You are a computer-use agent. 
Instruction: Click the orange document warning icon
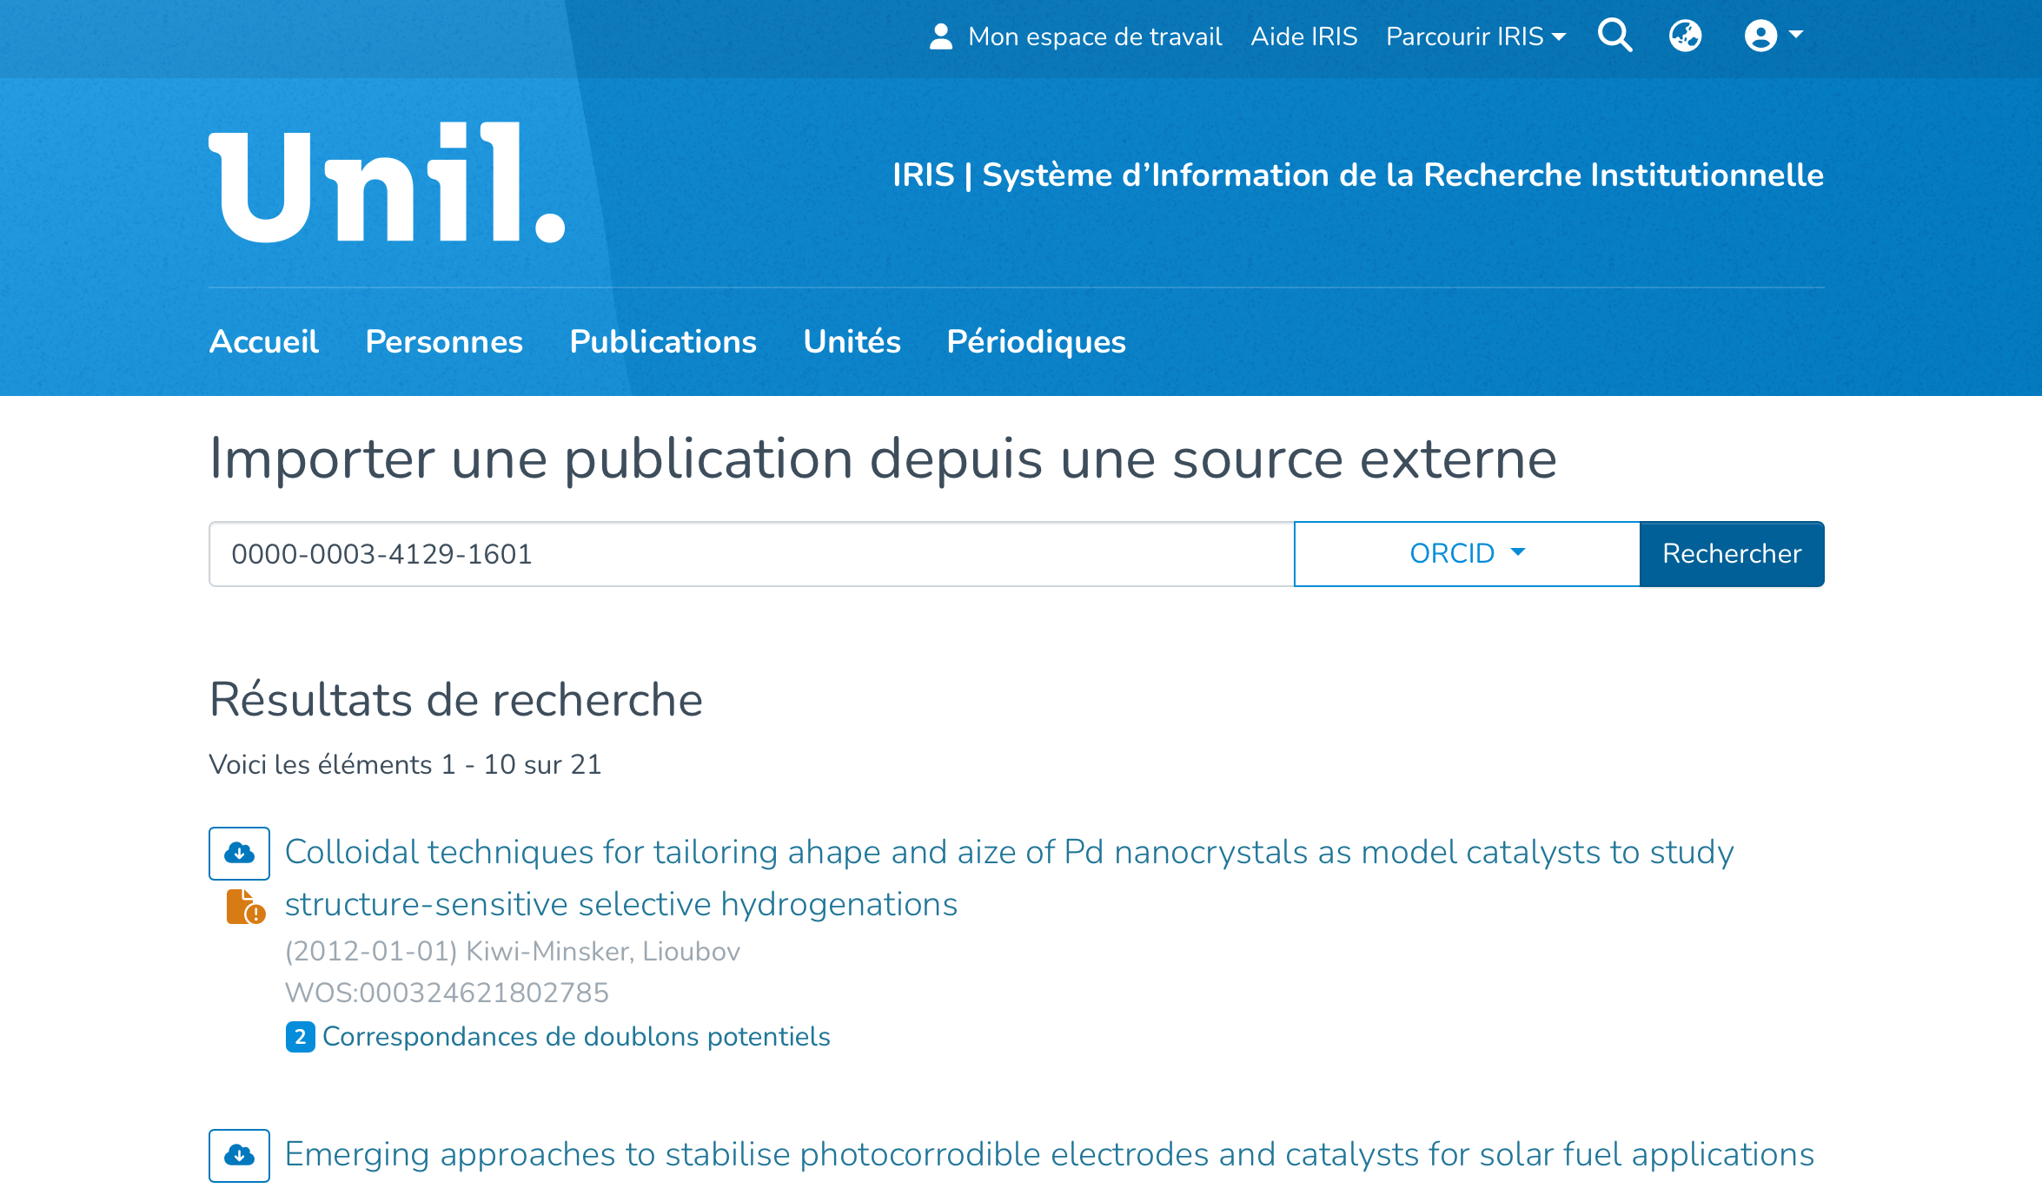coord(245,907)
